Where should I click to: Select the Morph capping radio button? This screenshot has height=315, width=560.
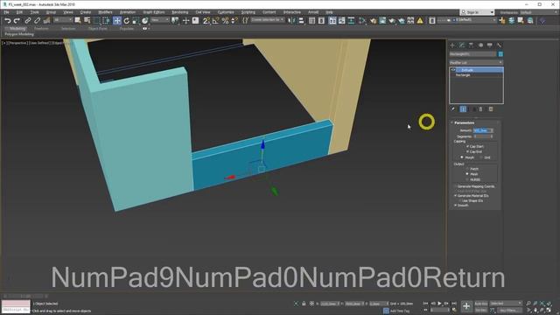[x=462, y=157]
